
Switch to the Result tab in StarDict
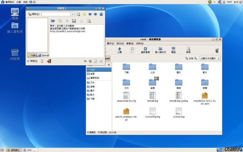(44, 55)
